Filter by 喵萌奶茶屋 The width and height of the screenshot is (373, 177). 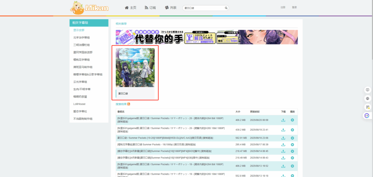pyautogui.click(x=80, y=97)
